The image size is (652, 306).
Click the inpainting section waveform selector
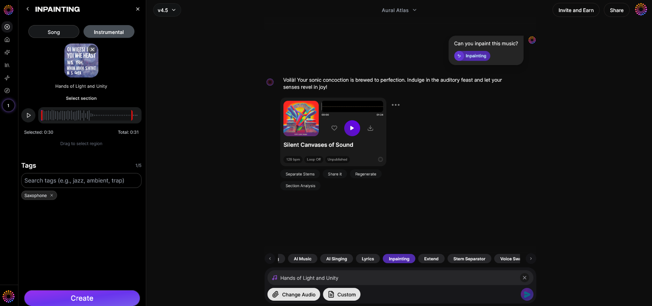click(x=90, y=115)
